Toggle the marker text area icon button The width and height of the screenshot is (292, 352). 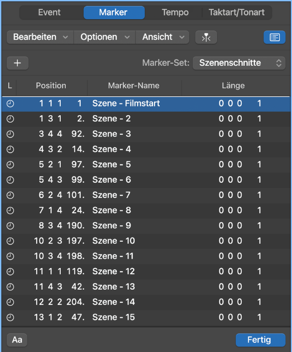275,37
